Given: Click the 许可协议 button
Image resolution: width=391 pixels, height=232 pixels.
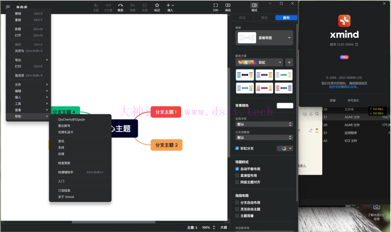Looking at the screenshot, I should pos(353,101).
